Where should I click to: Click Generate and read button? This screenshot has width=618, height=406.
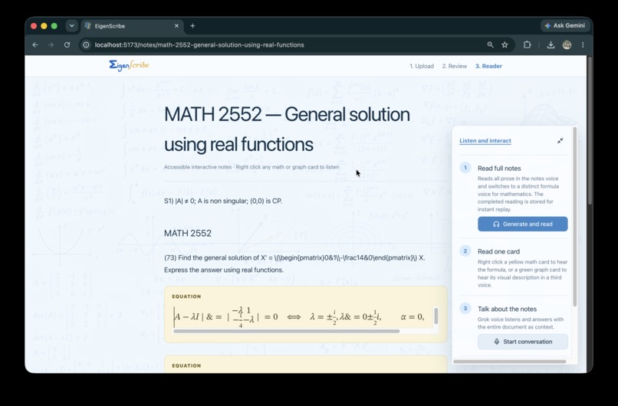(x=523, y=224)
